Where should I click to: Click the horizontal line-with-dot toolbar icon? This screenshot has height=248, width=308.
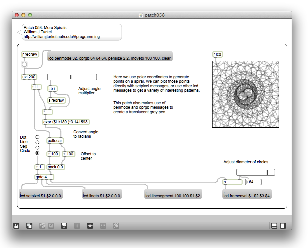[x=90, y=226]
